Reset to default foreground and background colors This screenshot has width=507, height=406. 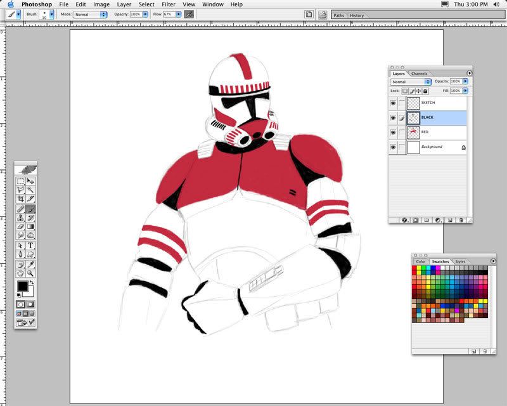pos(19,295)
